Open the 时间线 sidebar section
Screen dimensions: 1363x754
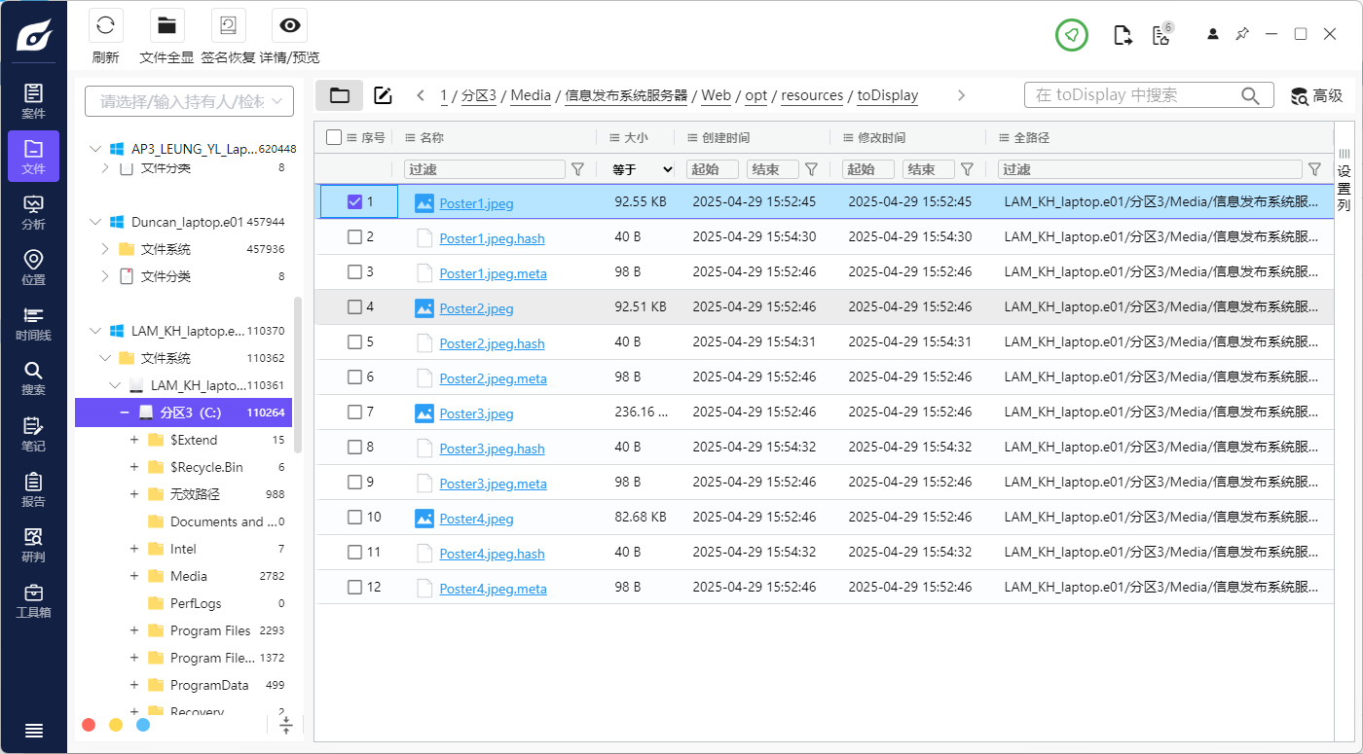pyautogui.click(x=33, y=323)
